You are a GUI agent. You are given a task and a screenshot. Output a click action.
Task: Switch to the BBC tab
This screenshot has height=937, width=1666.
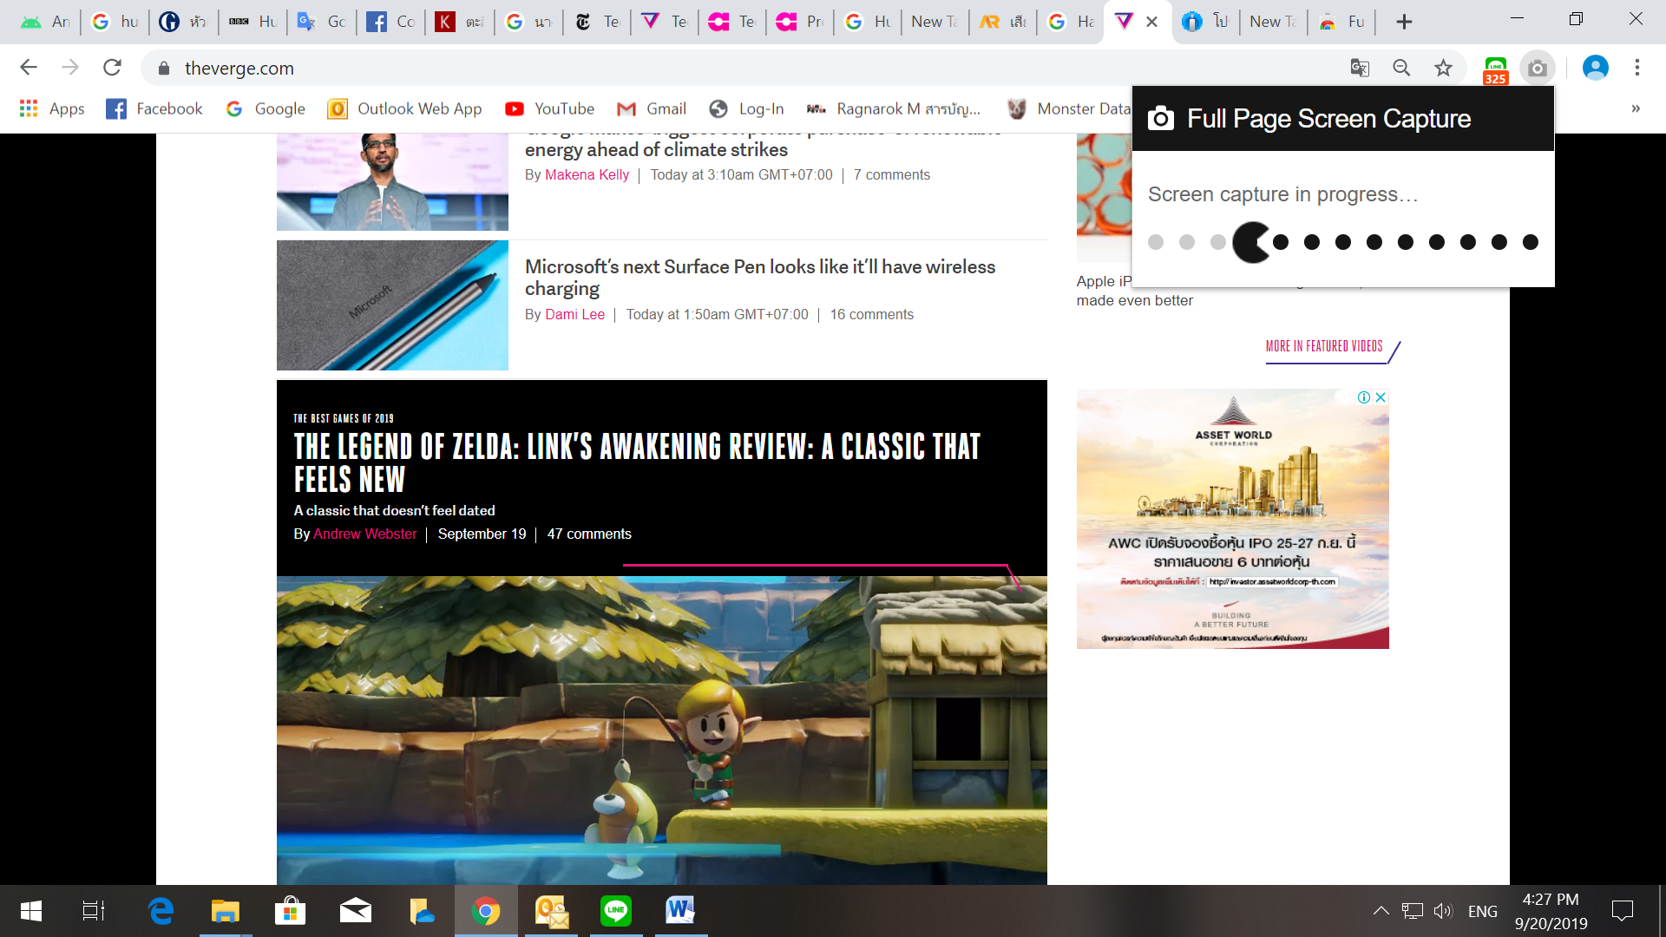pos(253,22)
